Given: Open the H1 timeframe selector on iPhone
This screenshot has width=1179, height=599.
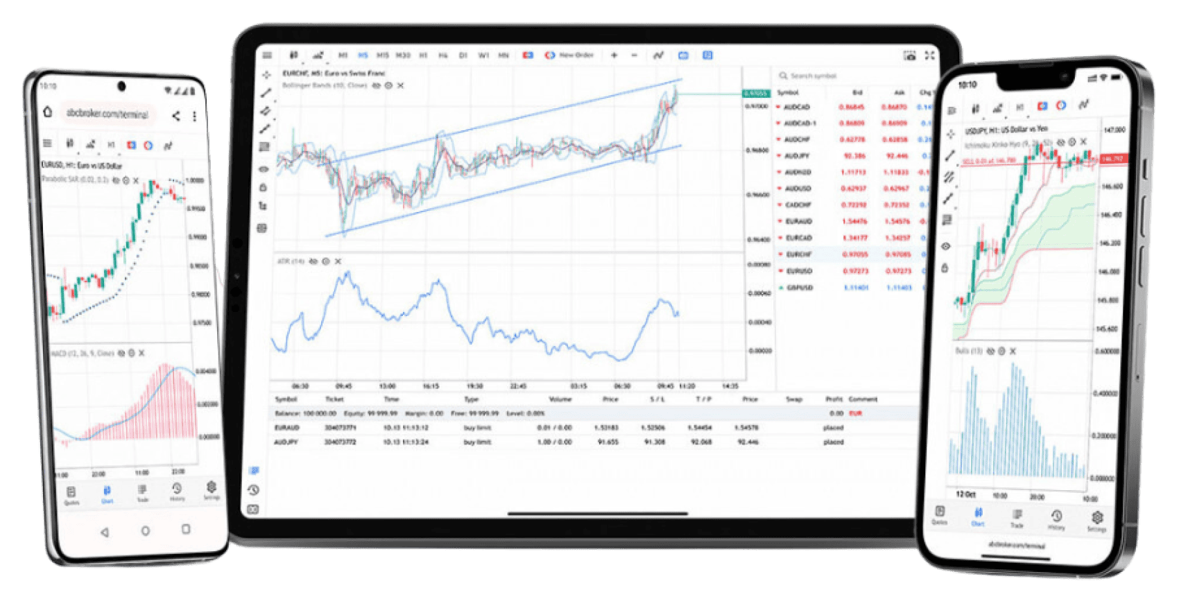Looking at the screenshot, I should pos(1019,107).
